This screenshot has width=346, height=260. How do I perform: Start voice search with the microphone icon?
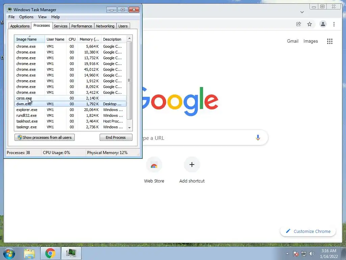click(258, 137)
